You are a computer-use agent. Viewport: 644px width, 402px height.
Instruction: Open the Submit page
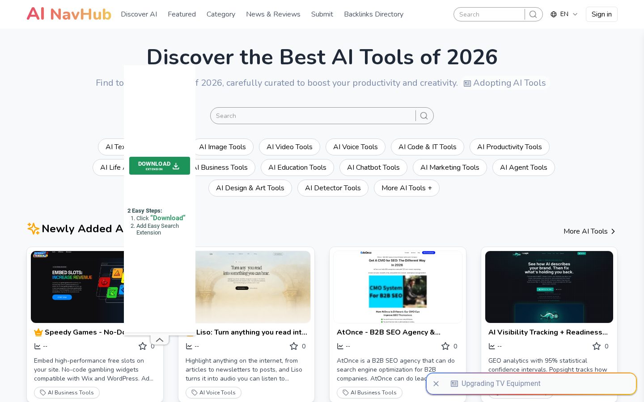[x=322, y=14]
